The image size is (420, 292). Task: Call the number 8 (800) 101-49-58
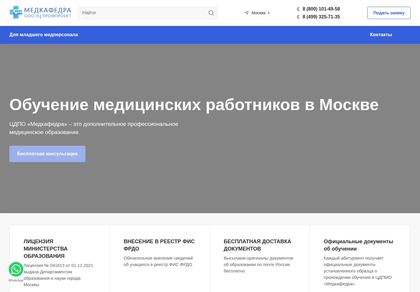(x=321, y=9)
